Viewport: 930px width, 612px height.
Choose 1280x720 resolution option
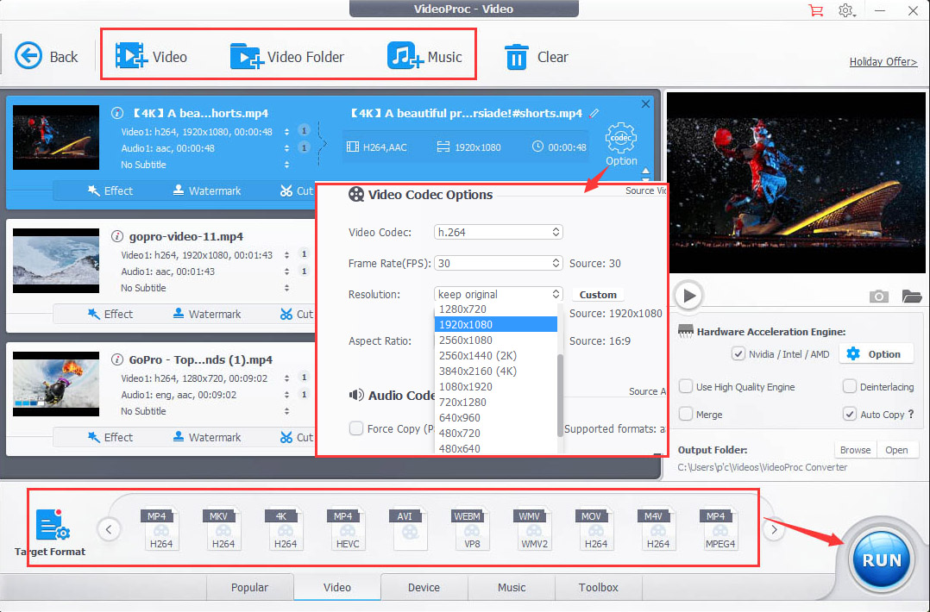[x=496, y=309]
